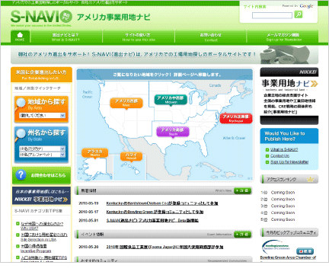This screenshot has height=278, width=329.
Task: Open the By Area selection dropdown
Action: [x=43, y=116]
